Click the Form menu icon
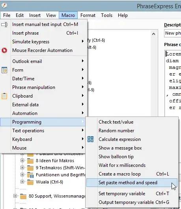 tap(4, 70)
